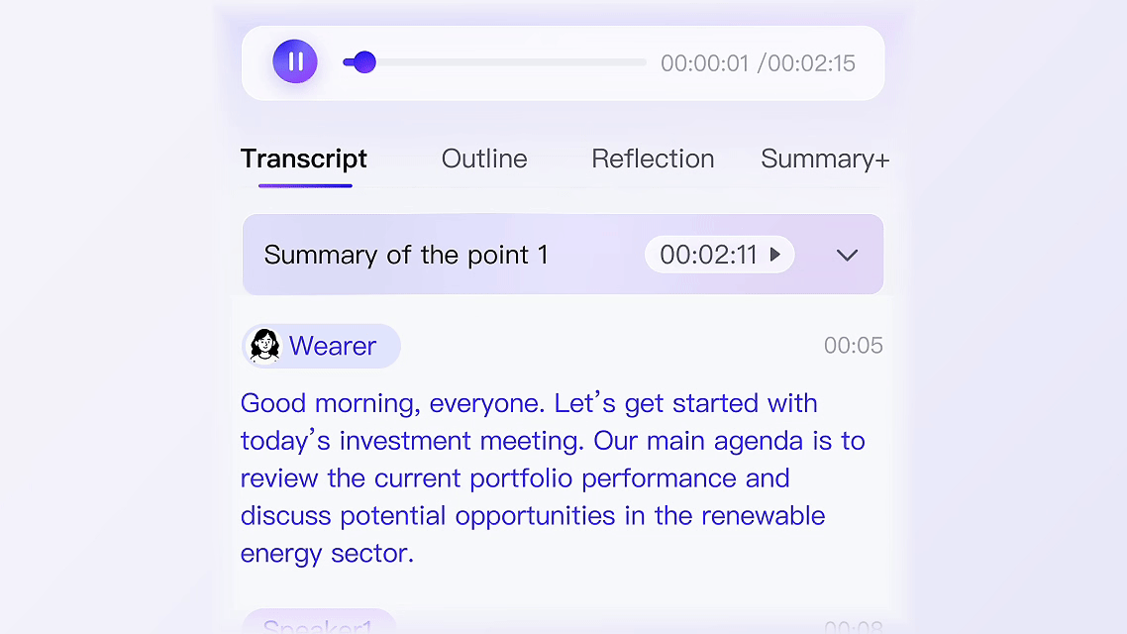Click the Wearer avatar icon
Image resolution: width=1127 pixels, height=634 pixels.
pyautogui.click(x=264, y=346)
